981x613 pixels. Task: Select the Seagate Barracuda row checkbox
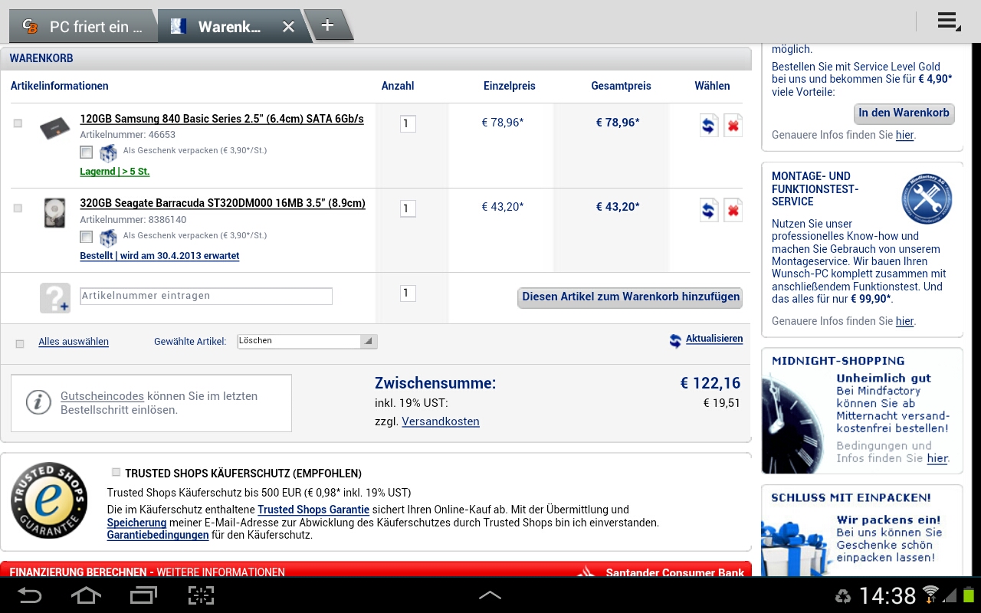pos(18,208)
